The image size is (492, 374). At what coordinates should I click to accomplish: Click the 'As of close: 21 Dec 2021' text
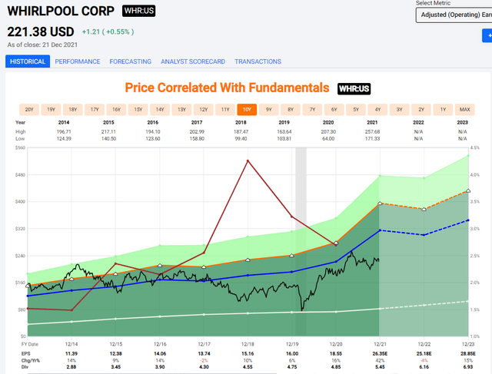pos(42,45)
